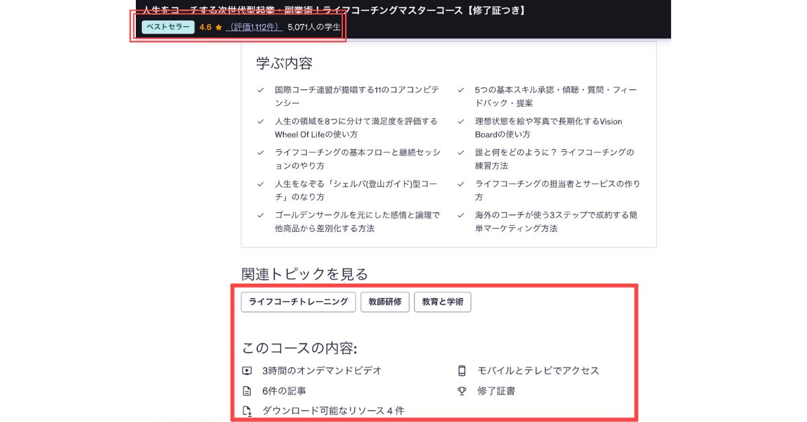Click text about Vision Boardの使い方
The height and width of the screenshot is (422, 807).
coord(549,128)
